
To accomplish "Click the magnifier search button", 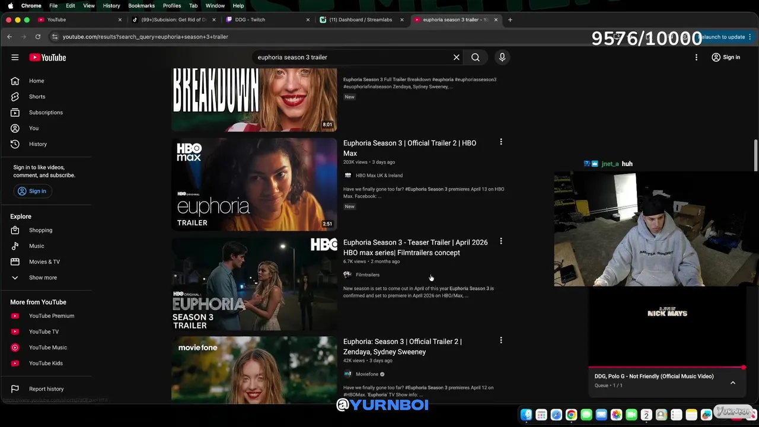I will [476, 58].
